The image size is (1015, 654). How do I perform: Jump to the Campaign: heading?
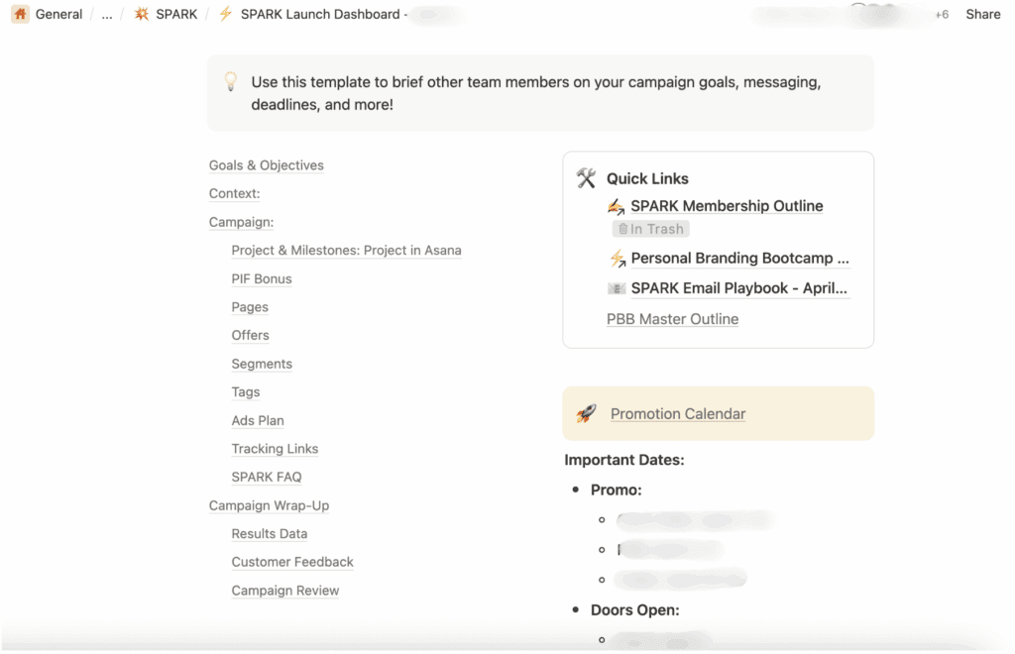pos(242,222)
